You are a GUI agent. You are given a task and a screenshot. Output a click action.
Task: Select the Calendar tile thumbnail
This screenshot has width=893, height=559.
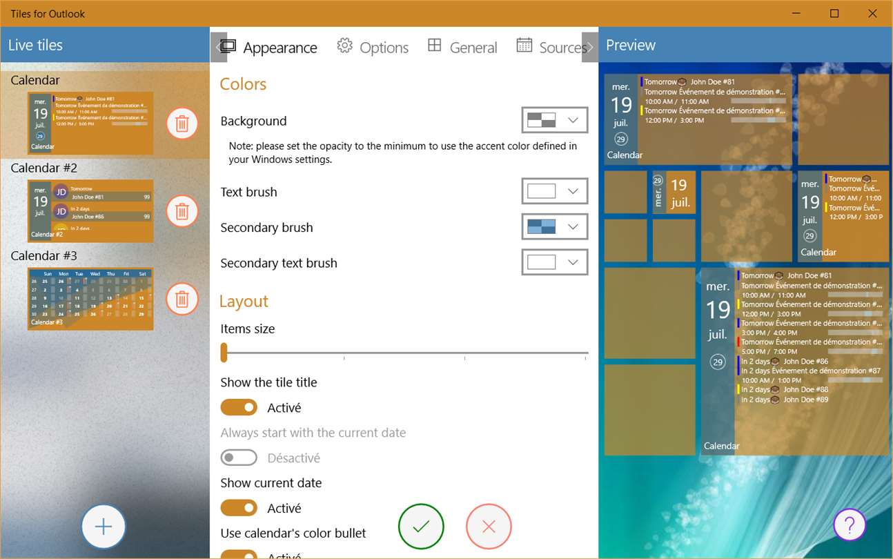(90, 123)
